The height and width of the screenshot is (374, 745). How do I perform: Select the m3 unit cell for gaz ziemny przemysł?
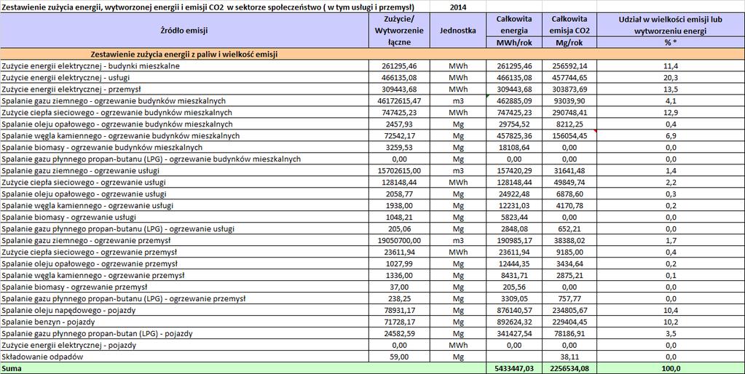(x=458, y=240)
